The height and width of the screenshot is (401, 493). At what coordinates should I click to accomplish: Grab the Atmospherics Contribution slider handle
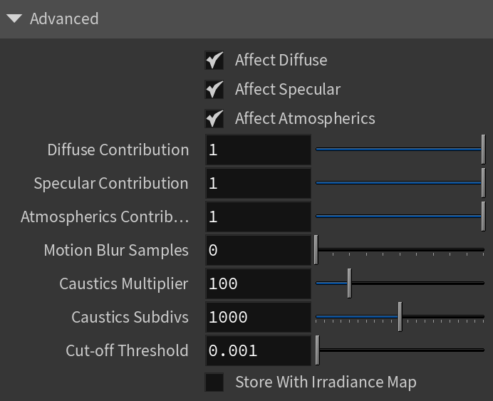point(483,217)
